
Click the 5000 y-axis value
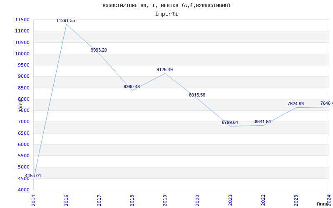coord(23,167)
